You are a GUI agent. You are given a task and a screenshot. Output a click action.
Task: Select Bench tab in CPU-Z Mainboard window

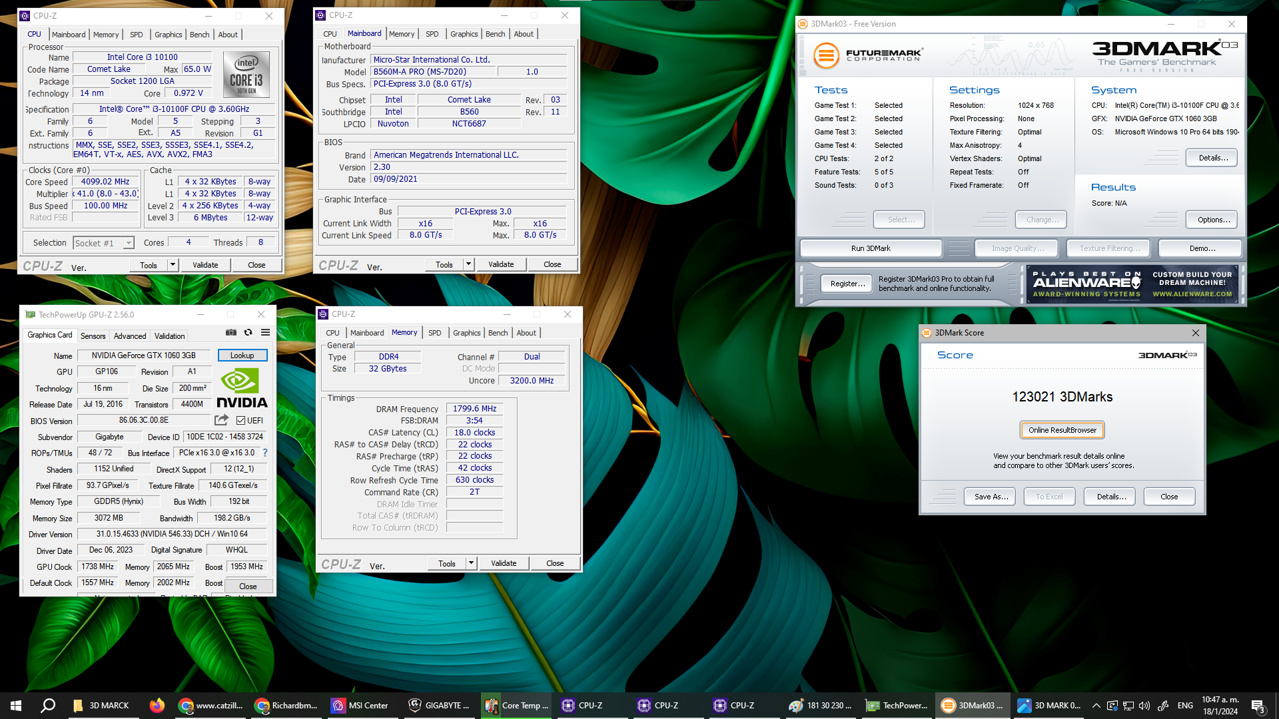[x=496, y=34]
